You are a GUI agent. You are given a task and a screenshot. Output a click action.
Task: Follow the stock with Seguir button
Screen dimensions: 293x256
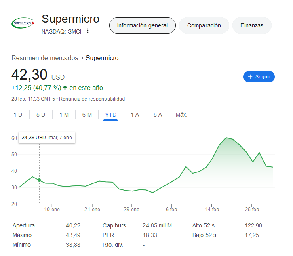point(259,77)
